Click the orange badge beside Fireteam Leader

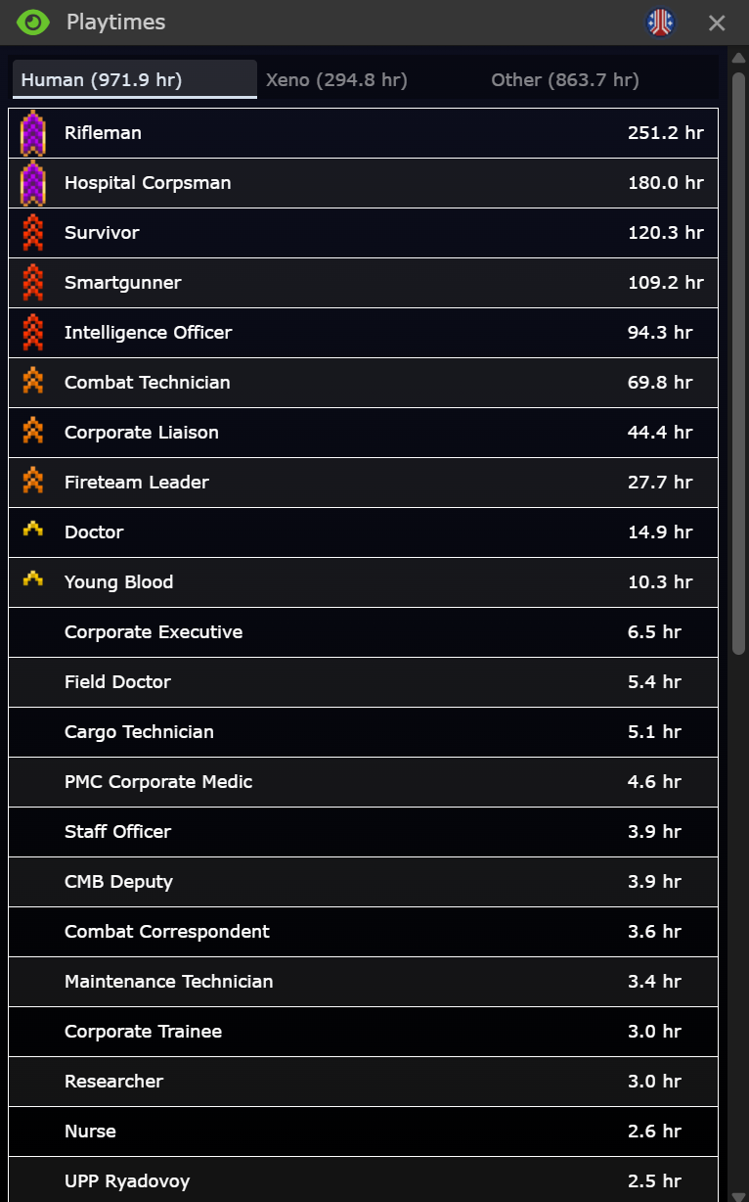click(33, 482)
